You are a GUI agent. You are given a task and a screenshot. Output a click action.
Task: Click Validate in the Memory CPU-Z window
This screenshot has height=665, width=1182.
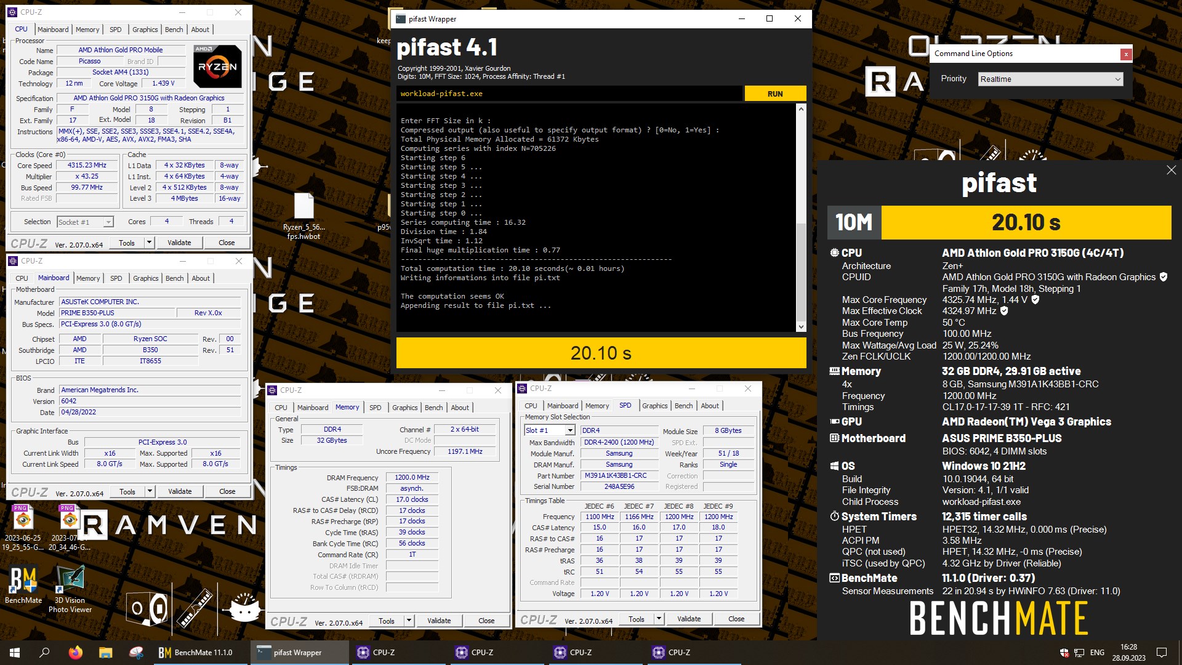pos(439,621)
